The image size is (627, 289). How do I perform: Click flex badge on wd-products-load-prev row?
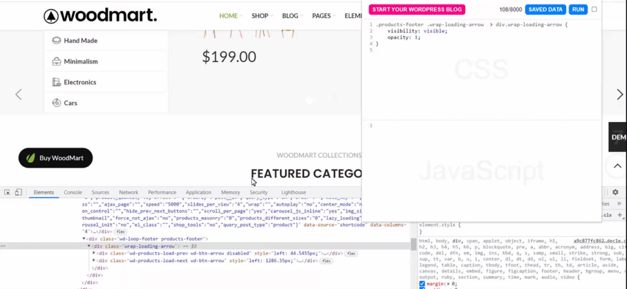[x=351, y=253]
